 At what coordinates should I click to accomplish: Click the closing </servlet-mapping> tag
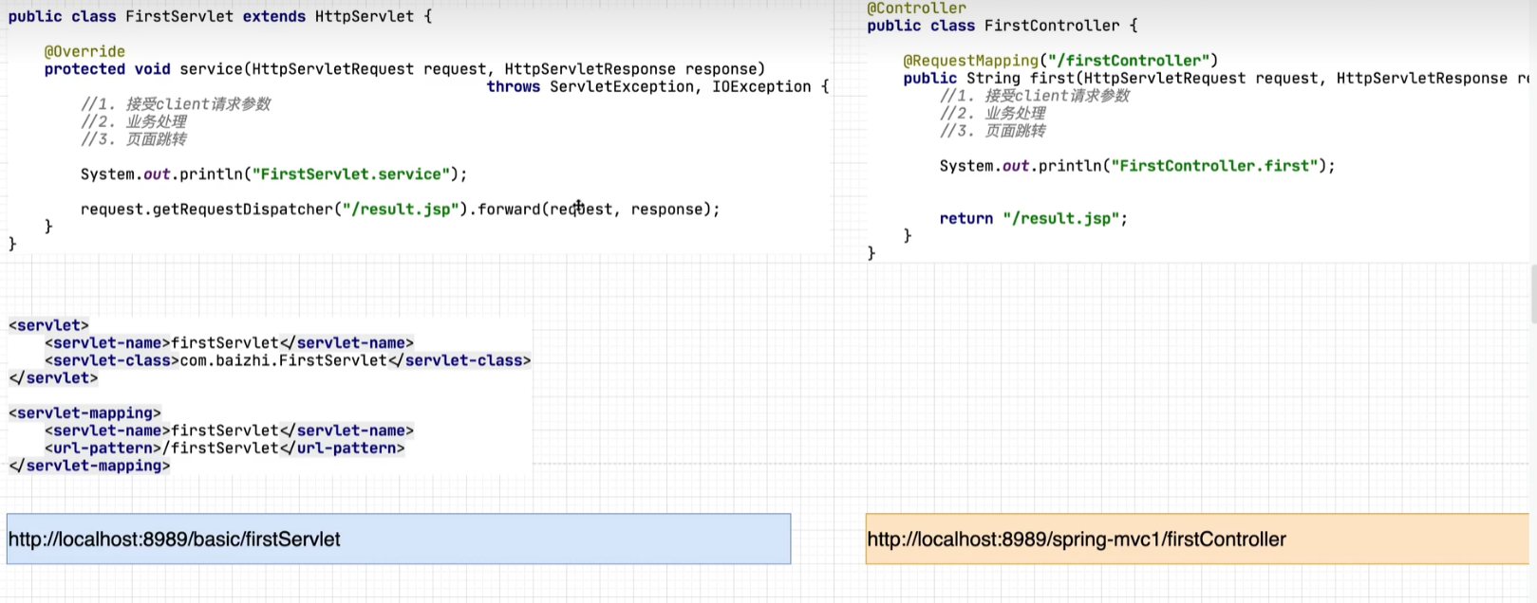[x=89, y=466]
